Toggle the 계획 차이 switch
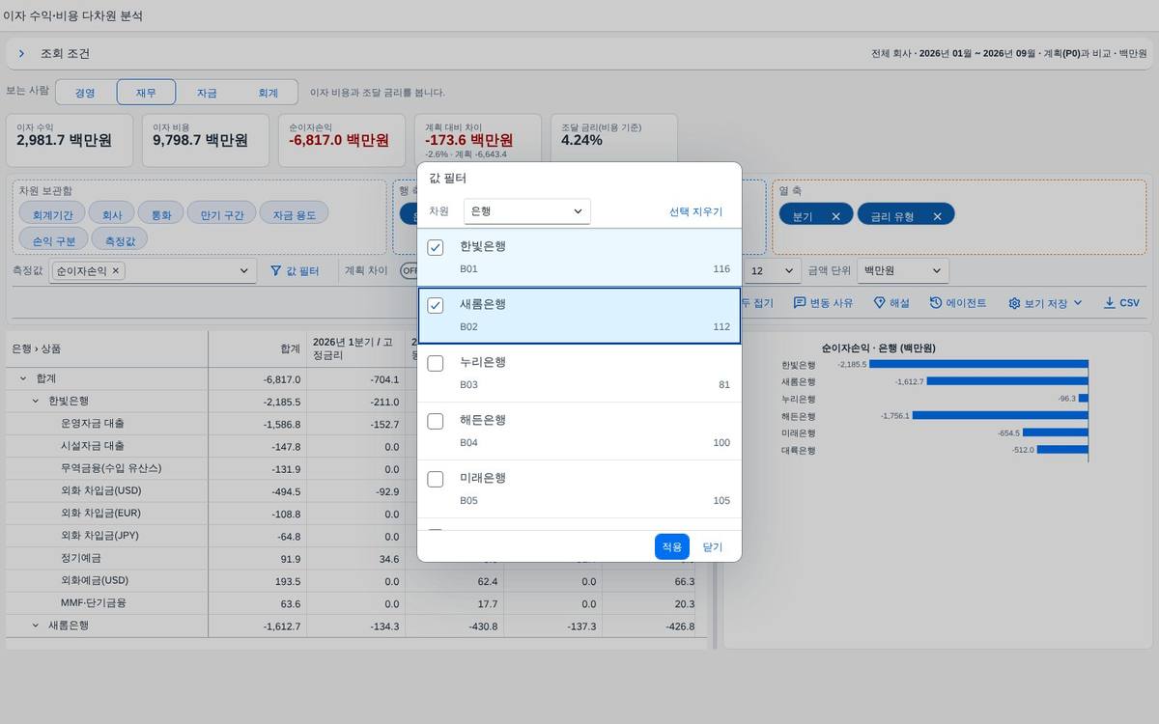This screenshot has height=724, width=1159. [409, 271]
